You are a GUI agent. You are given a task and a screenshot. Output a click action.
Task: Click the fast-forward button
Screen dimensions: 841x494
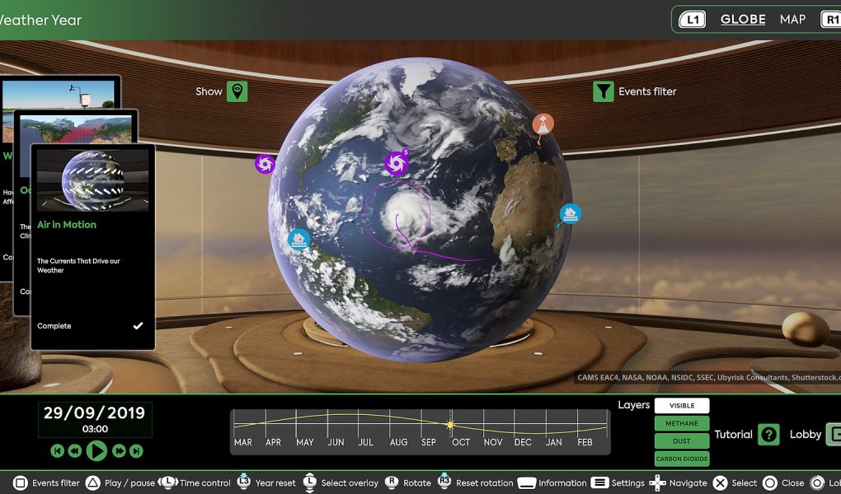click(x=119, y=451)
